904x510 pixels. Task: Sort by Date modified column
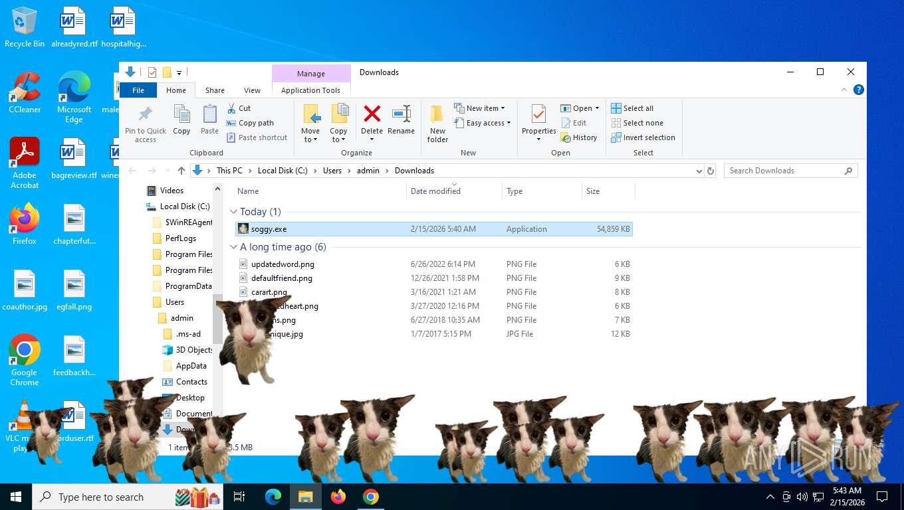(x=435, y=191)
